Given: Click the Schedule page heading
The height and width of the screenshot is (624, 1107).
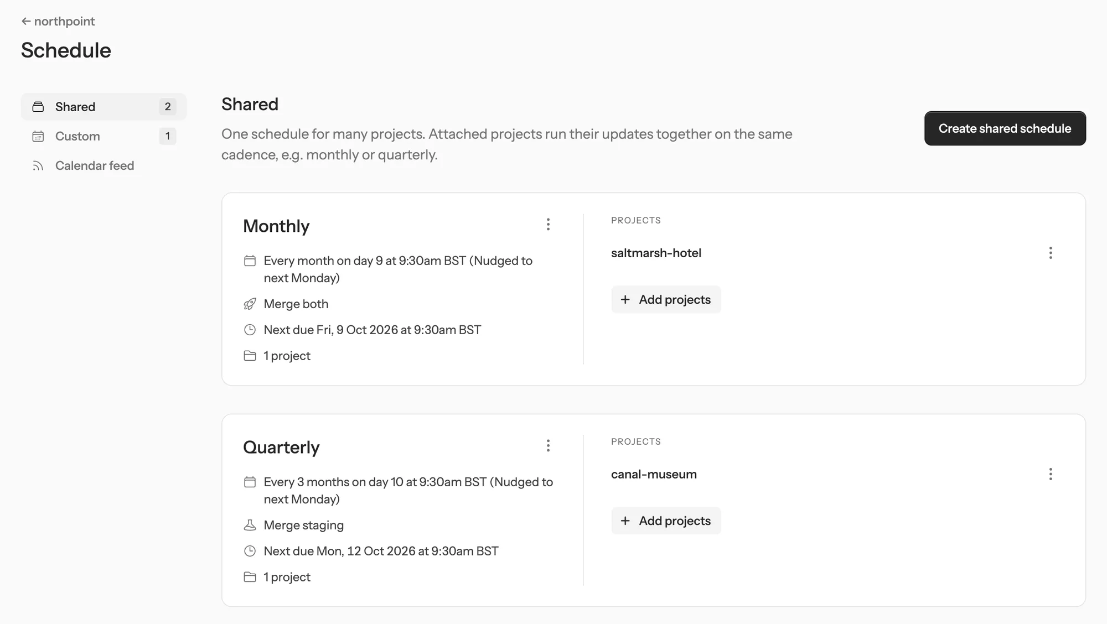Looking at the screenshot, I should click(66, 50).
